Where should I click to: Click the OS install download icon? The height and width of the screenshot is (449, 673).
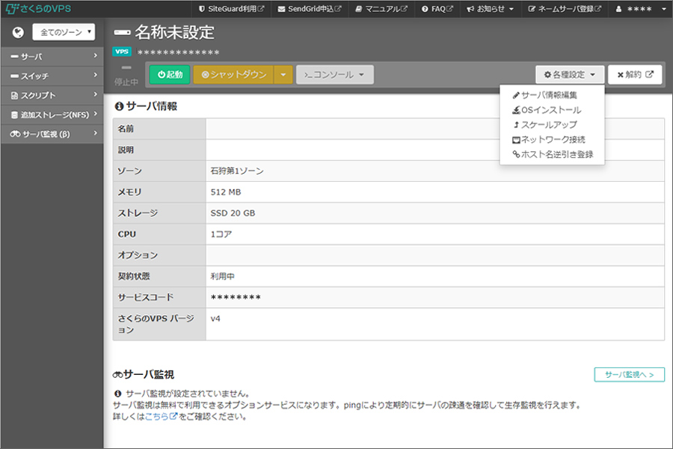[516, 111]
